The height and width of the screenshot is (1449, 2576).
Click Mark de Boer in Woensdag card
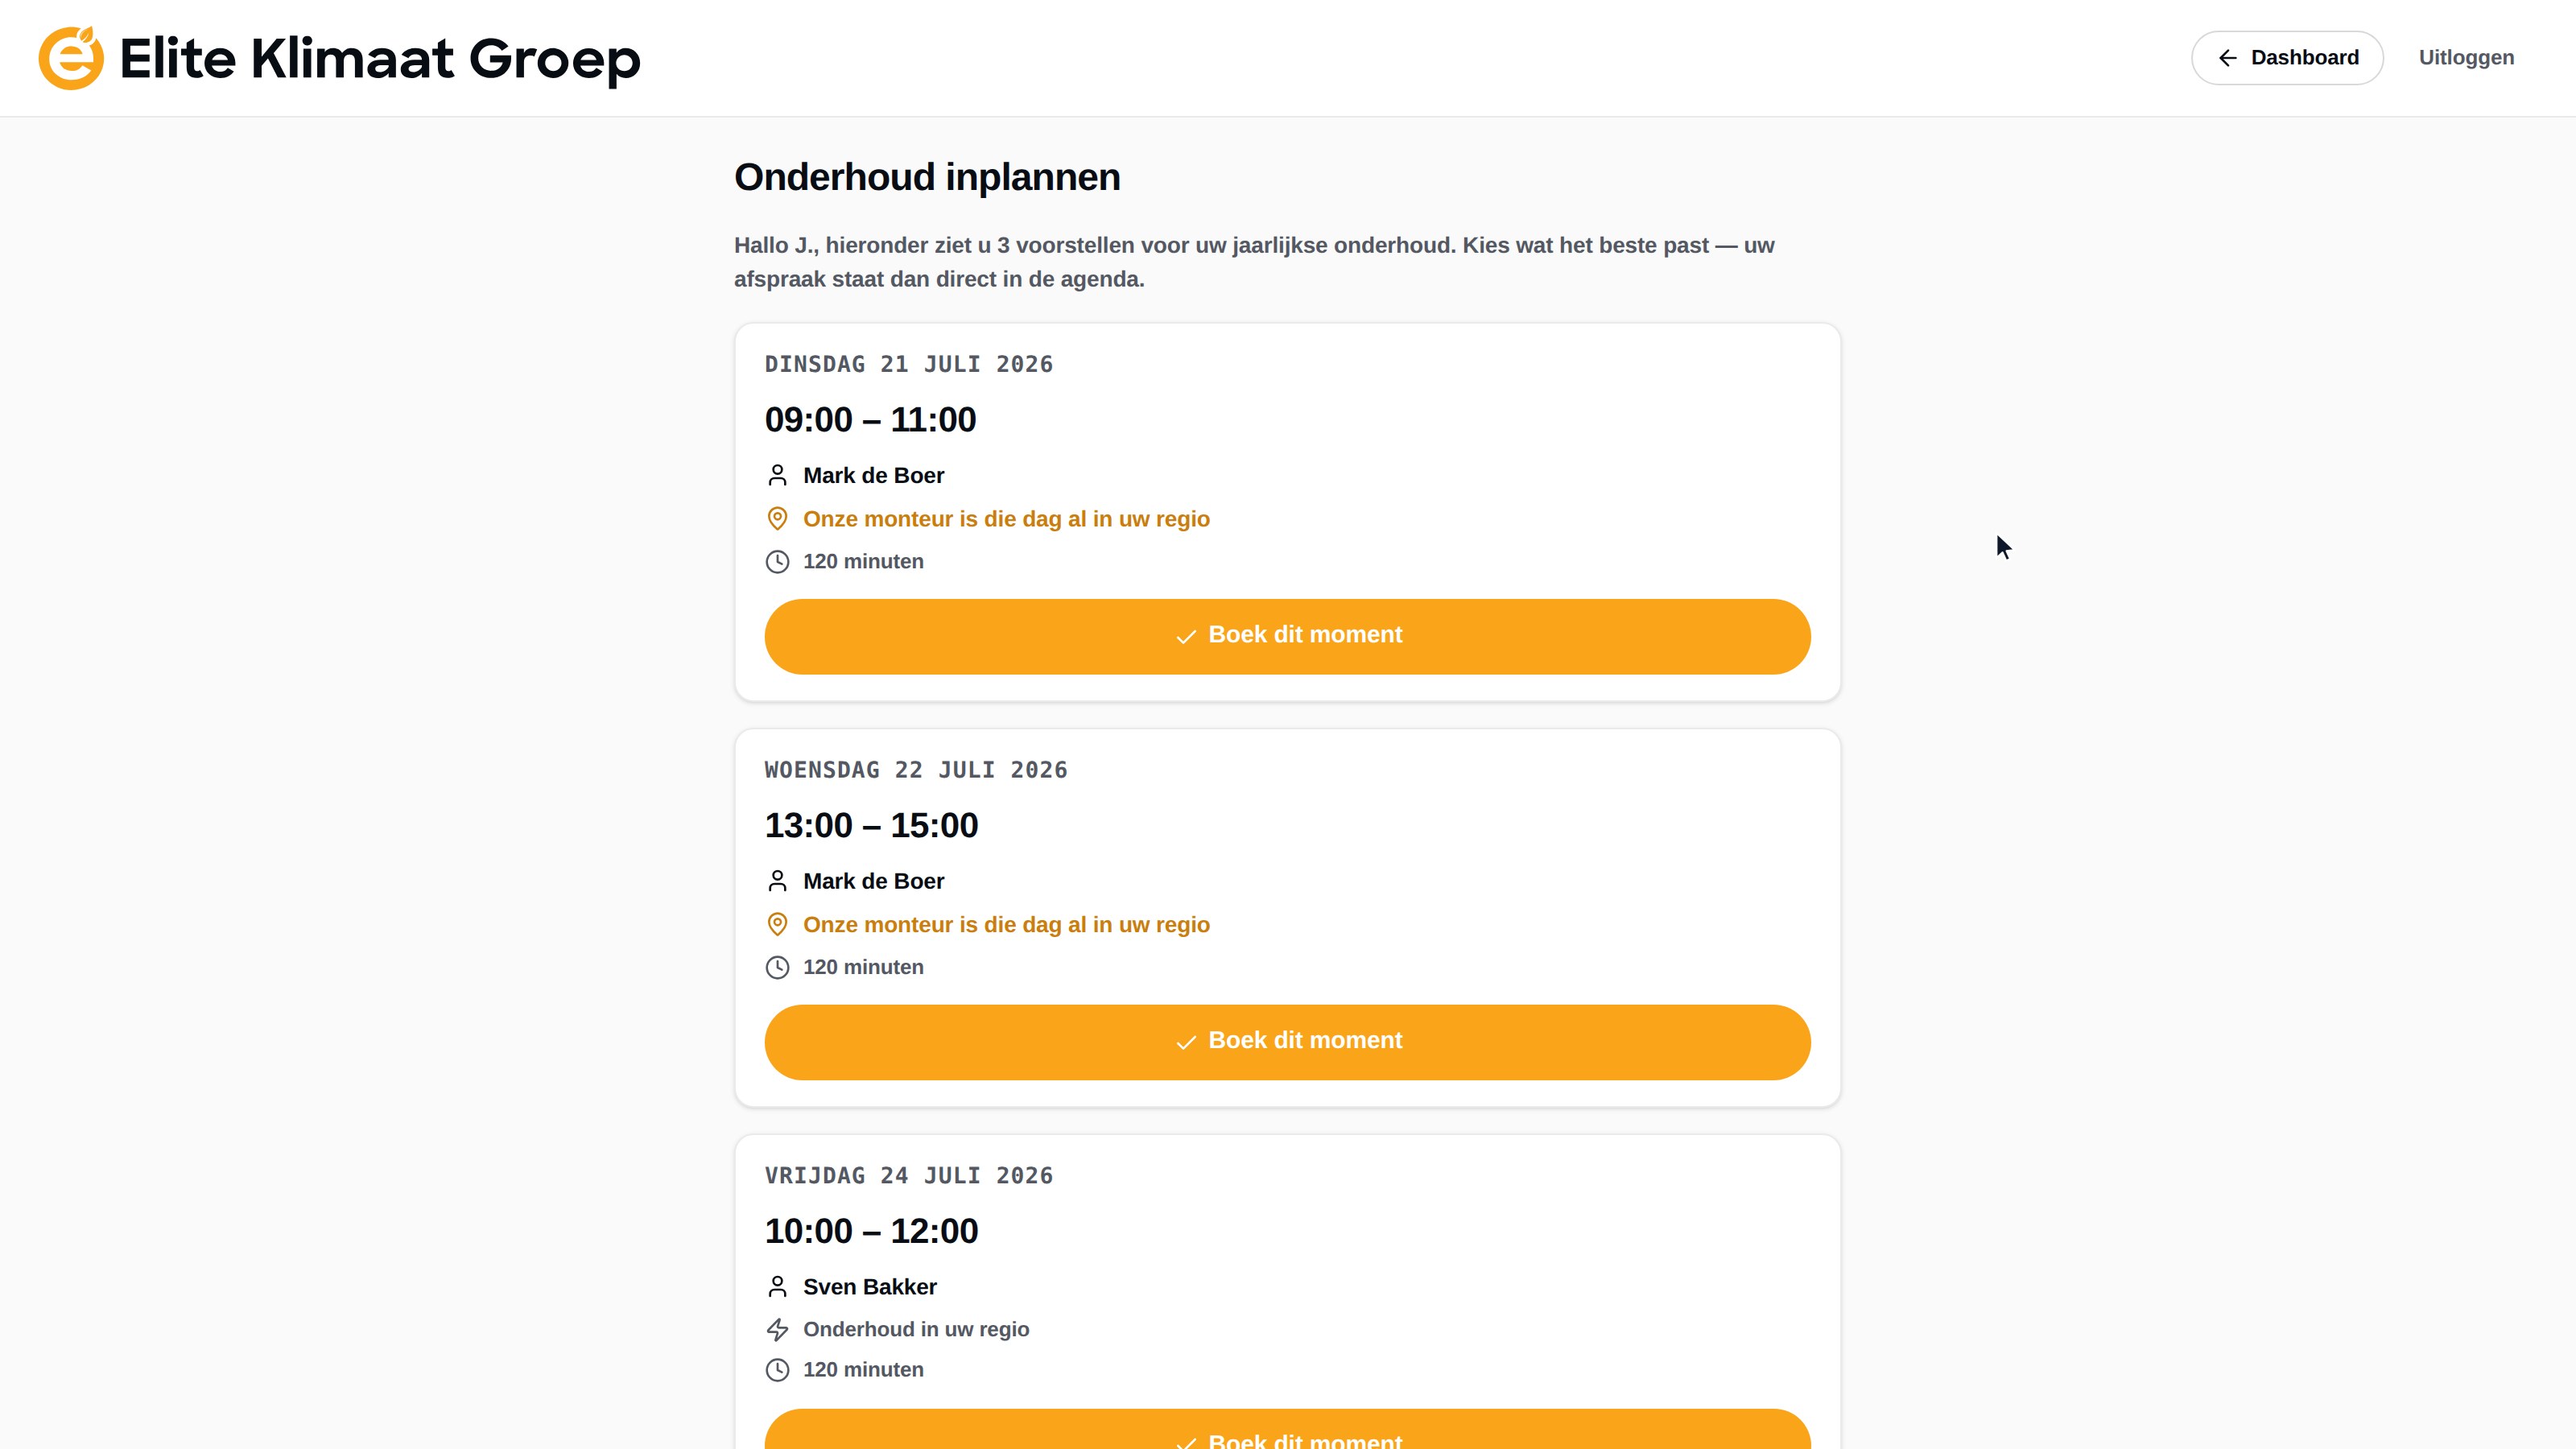(873, 882)
